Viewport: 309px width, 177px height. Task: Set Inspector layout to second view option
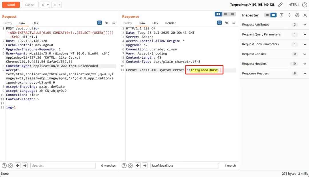pyautogui.click(x=273, y=15)
